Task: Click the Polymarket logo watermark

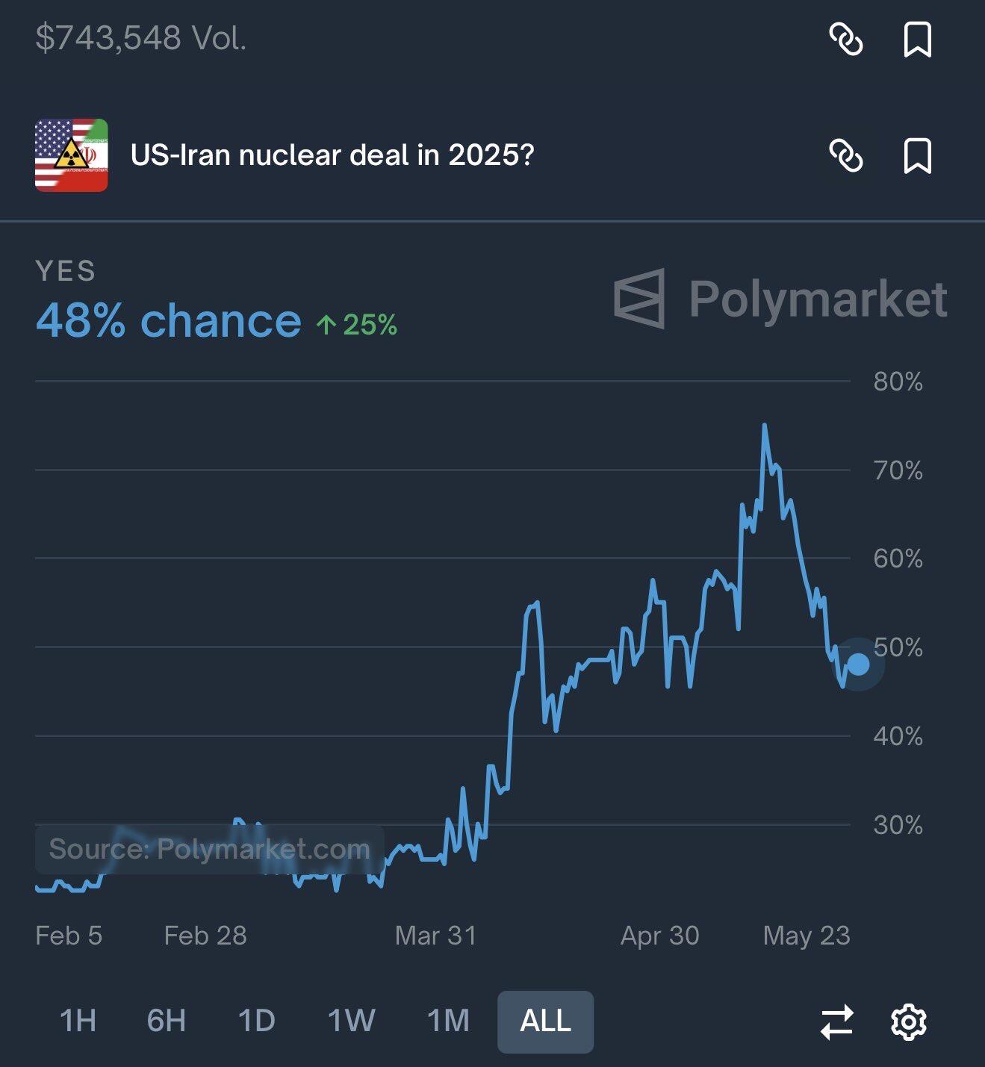Action: coord(780,299)
